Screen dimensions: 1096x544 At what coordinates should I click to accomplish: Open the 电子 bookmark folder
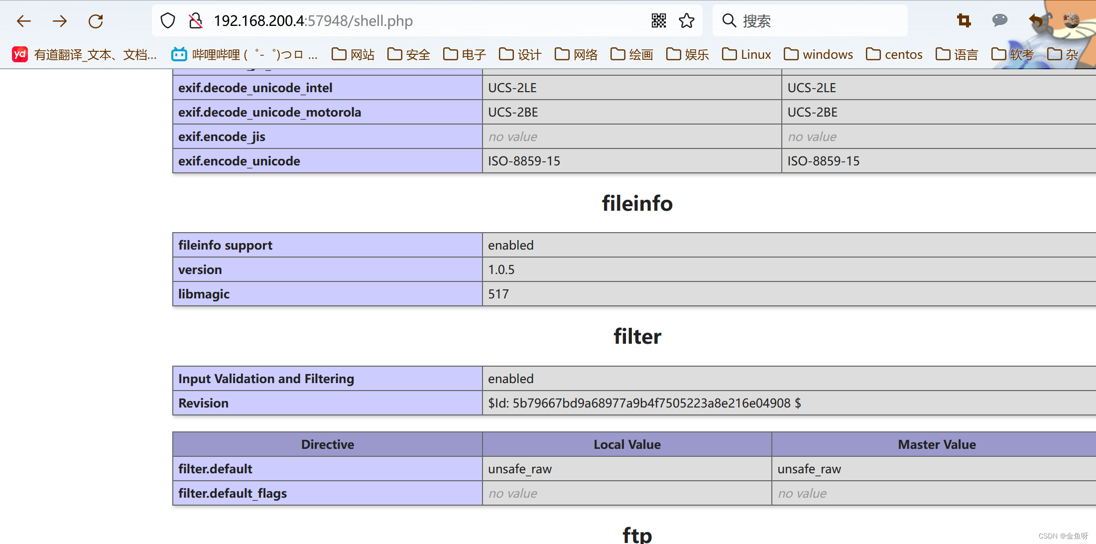[x=465, y=54]
